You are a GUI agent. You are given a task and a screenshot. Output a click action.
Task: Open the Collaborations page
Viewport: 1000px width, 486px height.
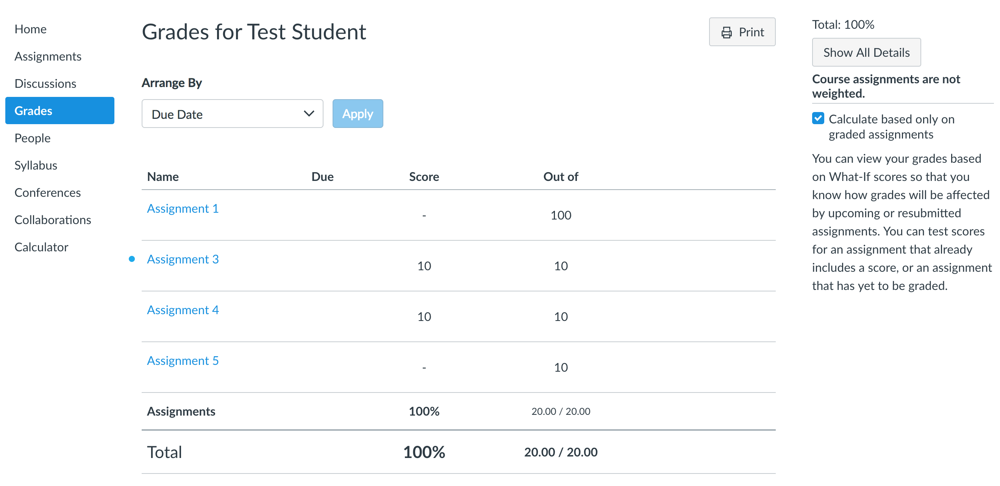(52, 220)
